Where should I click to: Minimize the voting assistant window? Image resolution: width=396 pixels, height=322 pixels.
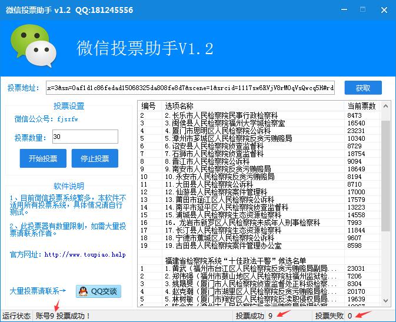click(x=344, y=10)
